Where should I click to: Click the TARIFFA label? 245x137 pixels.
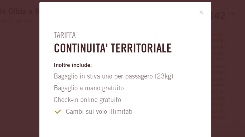coord(65,35)
